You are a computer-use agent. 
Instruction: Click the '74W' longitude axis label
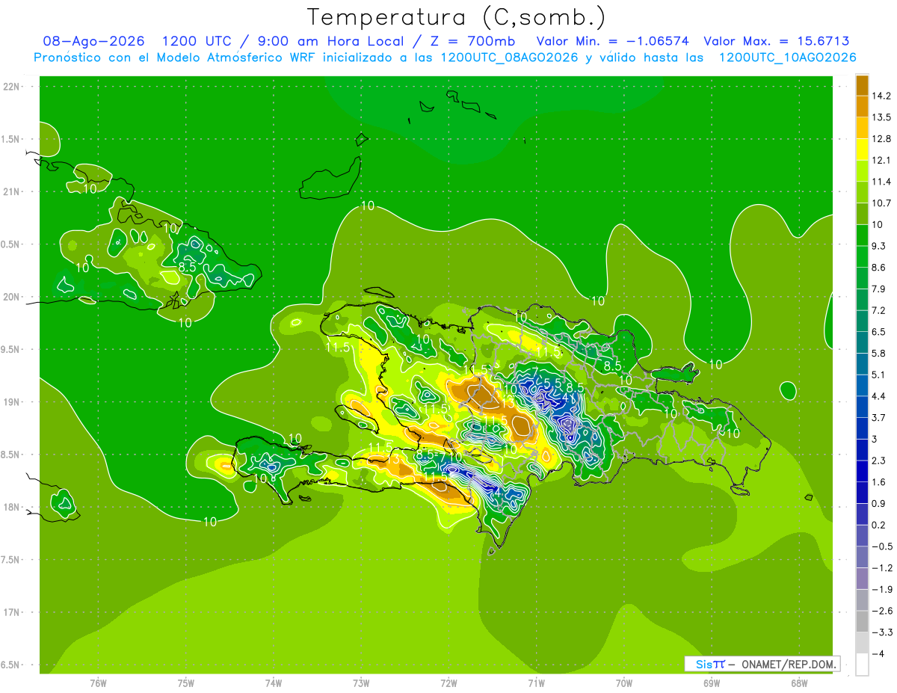(274, 683)
